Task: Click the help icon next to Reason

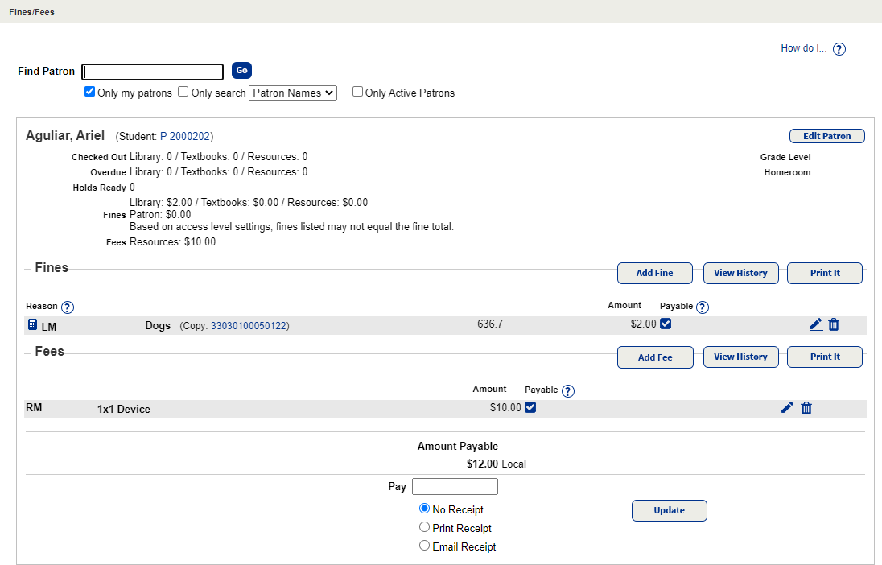Action: pyautogui.click(x=68, y=307)
